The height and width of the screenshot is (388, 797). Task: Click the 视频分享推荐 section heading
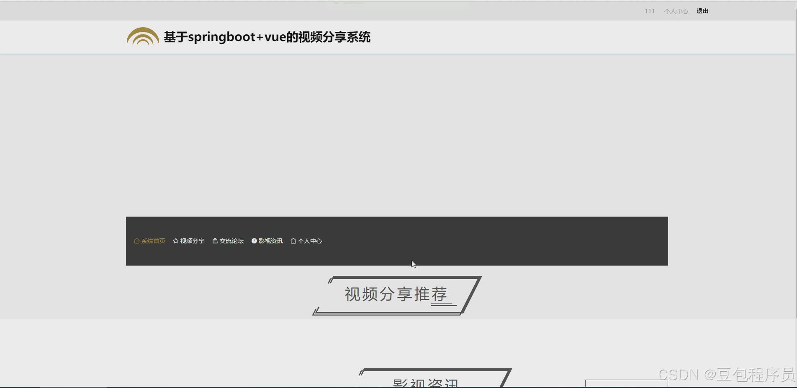(x=395, y=294)
